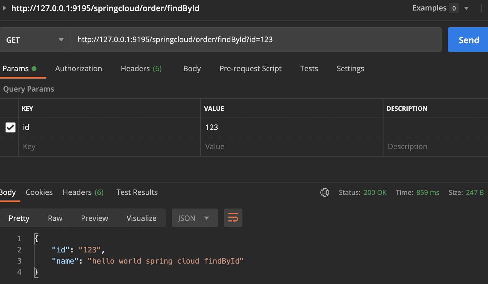488x284 pixels.
Task: Click the "name" response line text
Action: [148, 261]
